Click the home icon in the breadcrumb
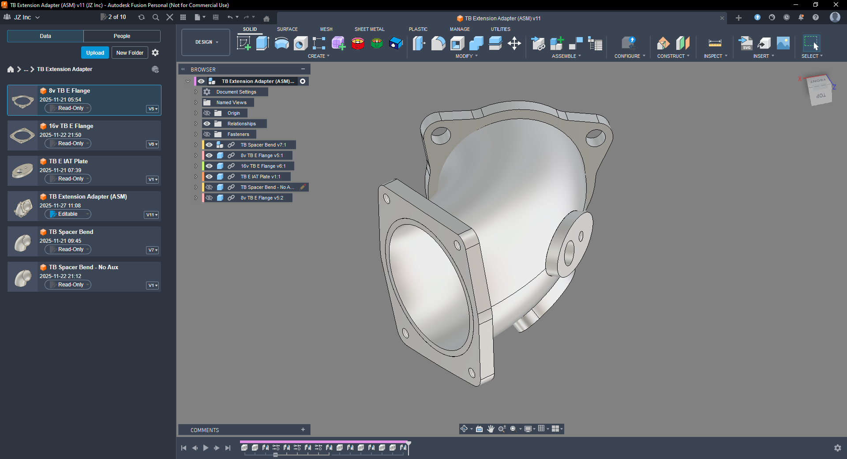Image resolution: width=847 pixels, height=459 pixels. click(x=11, y=69)
